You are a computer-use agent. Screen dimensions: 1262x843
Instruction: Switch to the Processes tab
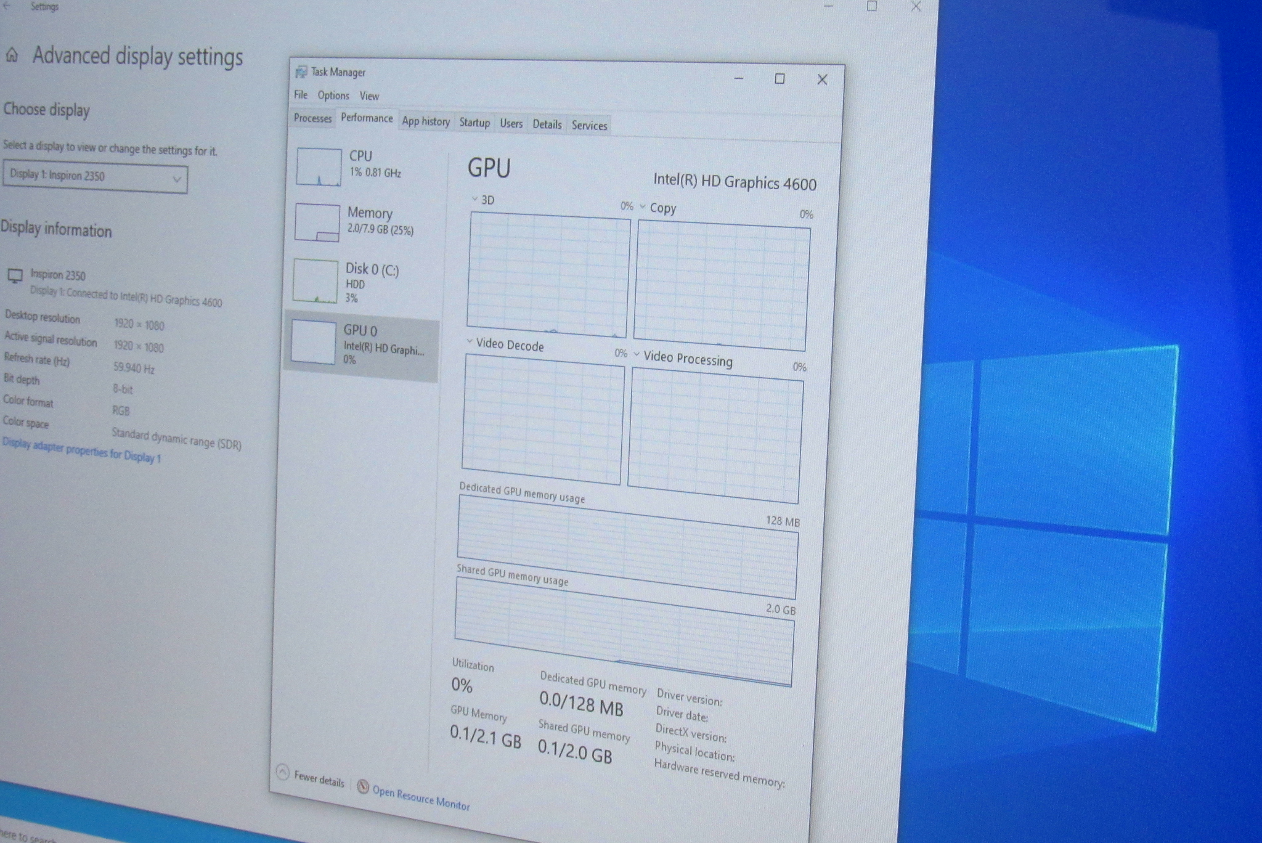pyautogui.click(x=312, y=118)
